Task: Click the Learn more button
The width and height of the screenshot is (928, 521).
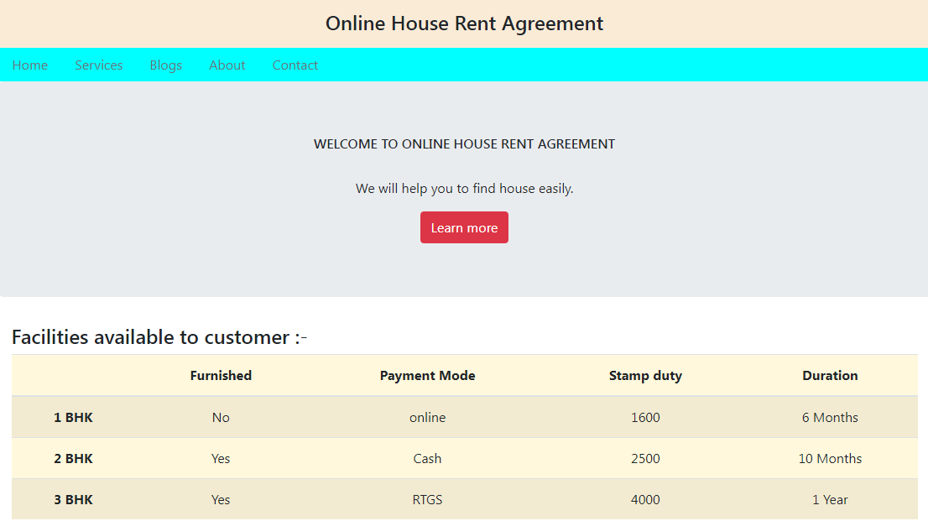Action: 464,227
